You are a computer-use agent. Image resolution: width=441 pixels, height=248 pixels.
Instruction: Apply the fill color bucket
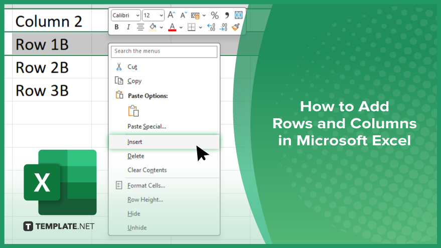(x=153, y=27)
